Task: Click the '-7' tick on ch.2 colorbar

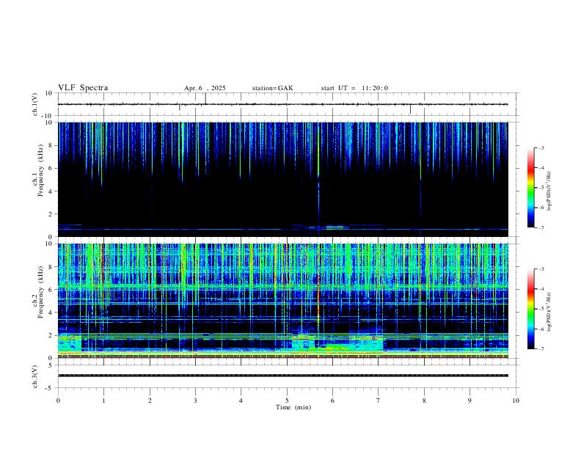Action: tap(541, 349)
